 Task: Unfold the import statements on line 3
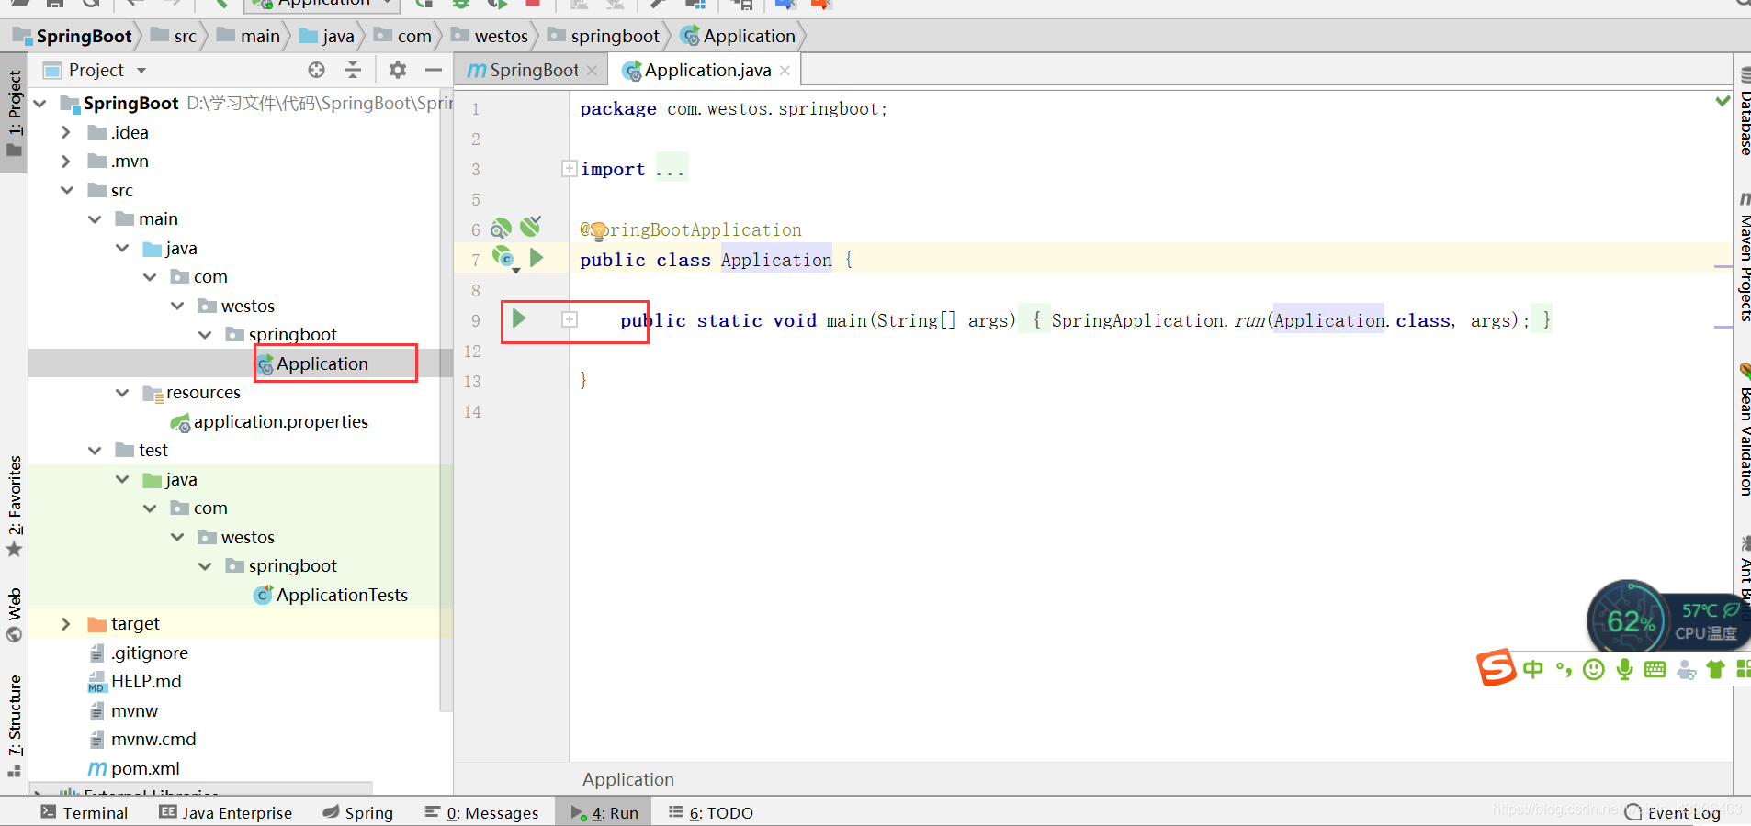point(570,168)
